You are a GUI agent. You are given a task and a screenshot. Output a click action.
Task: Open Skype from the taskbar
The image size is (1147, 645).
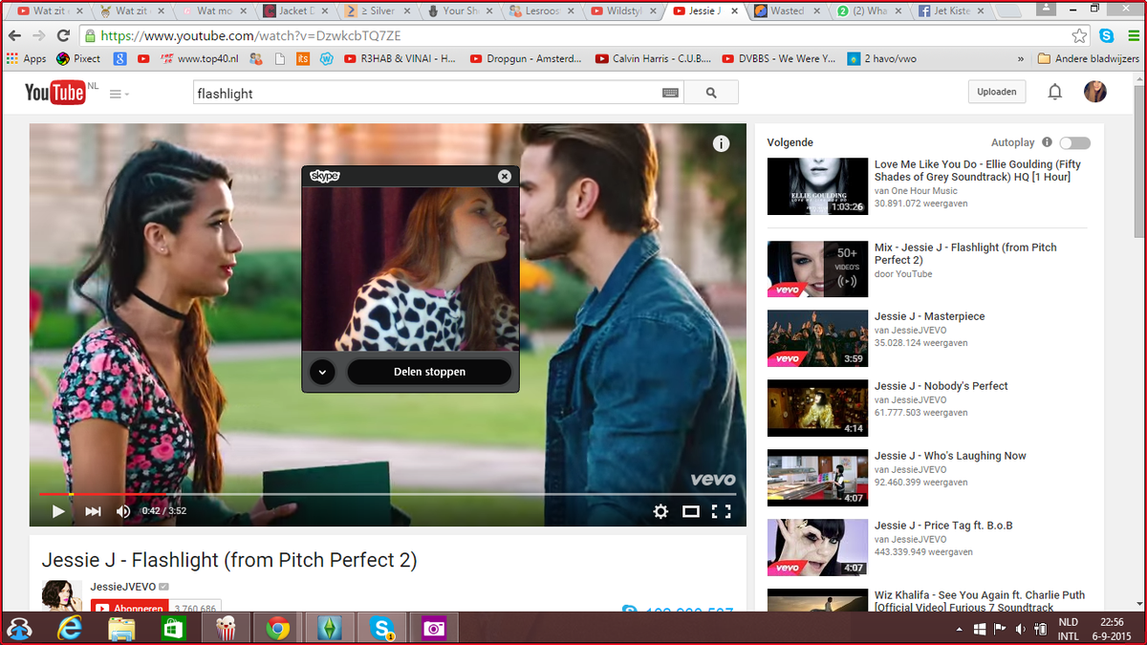tap(382, 628)
